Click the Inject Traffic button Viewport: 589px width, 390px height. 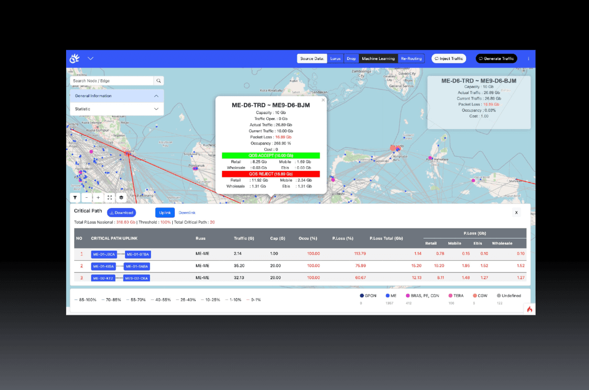pos(448,58)
